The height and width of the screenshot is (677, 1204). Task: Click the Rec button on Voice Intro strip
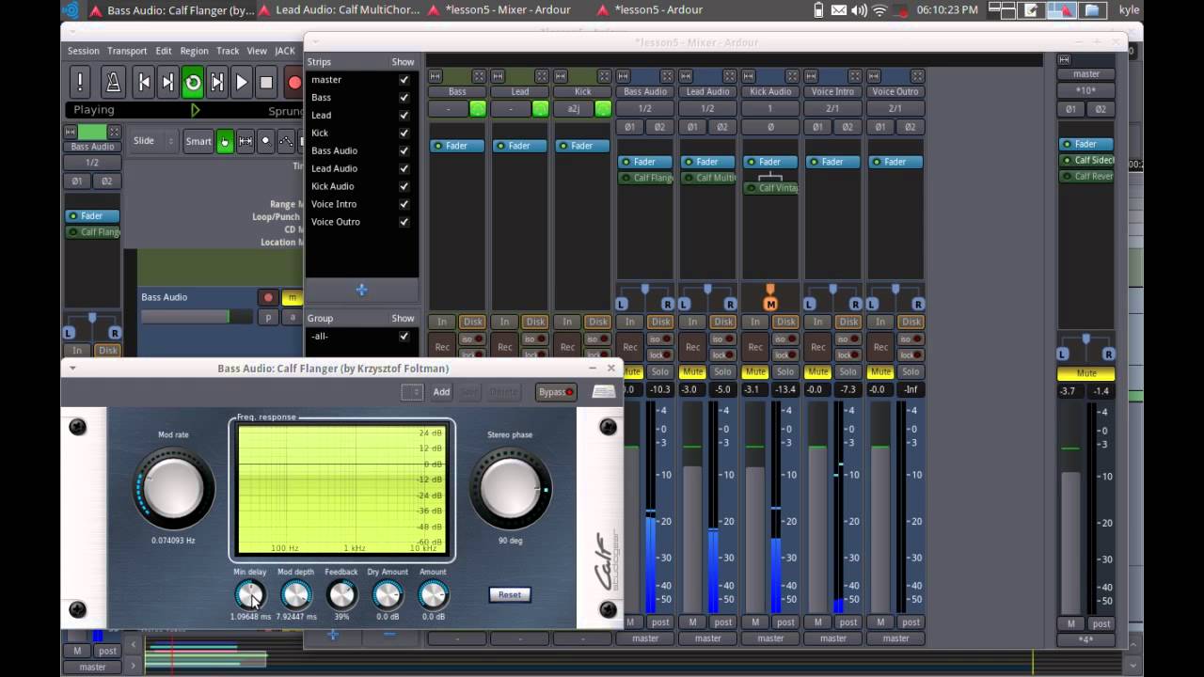point(818,347)
